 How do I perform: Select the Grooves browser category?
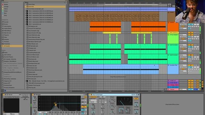click(6, 42)
